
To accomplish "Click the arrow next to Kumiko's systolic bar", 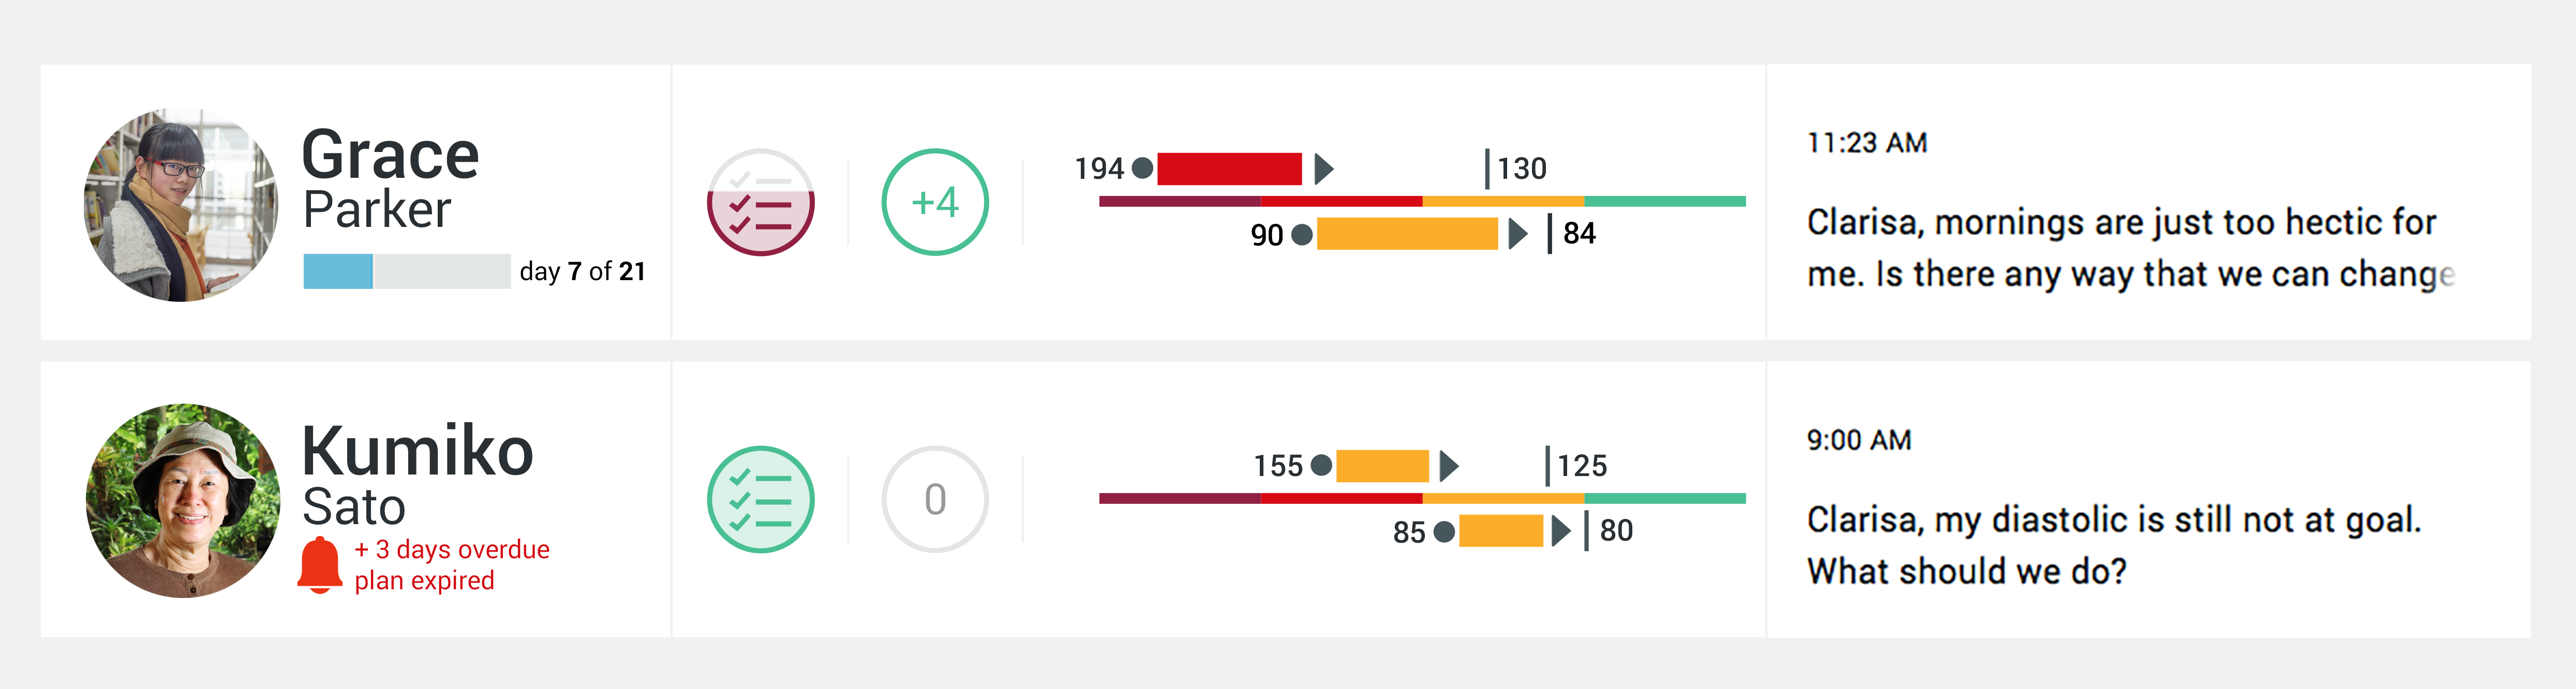I will click(x=1449, y=465).
